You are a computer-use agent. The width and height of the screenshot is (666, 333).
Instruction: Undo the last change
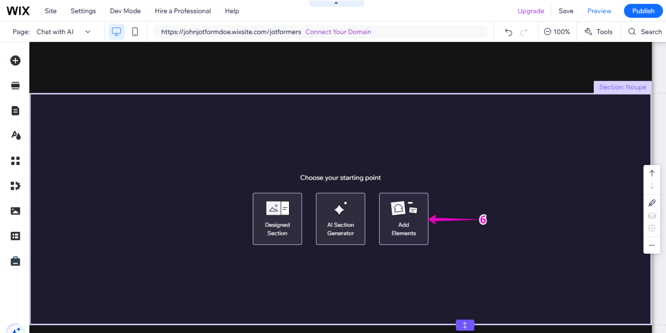click(x=508, y=32)
